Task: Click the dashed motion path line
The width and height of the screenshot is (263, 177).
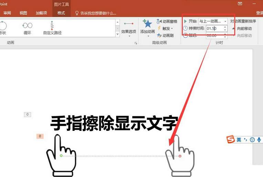Action: click(120, 156)
